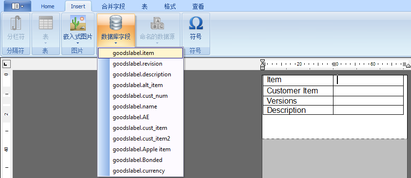411x178 pixels.
Task: Click the 命名的数据源 blocks icon
Action: (x=157, y=23)
